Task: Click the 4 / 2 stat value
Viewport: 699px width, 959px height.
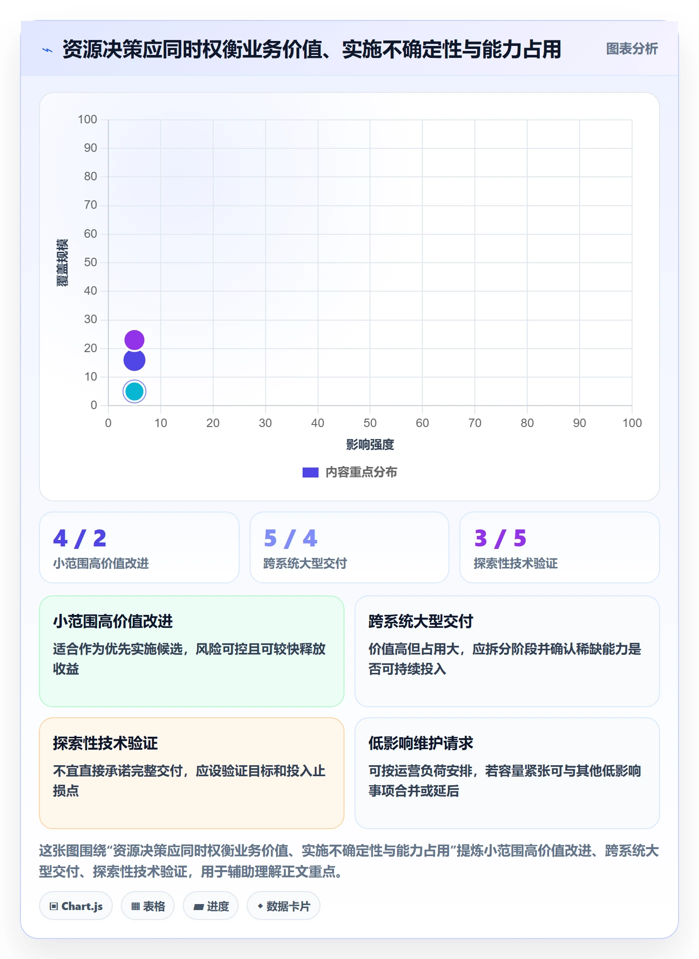Action: click(80, 538)
